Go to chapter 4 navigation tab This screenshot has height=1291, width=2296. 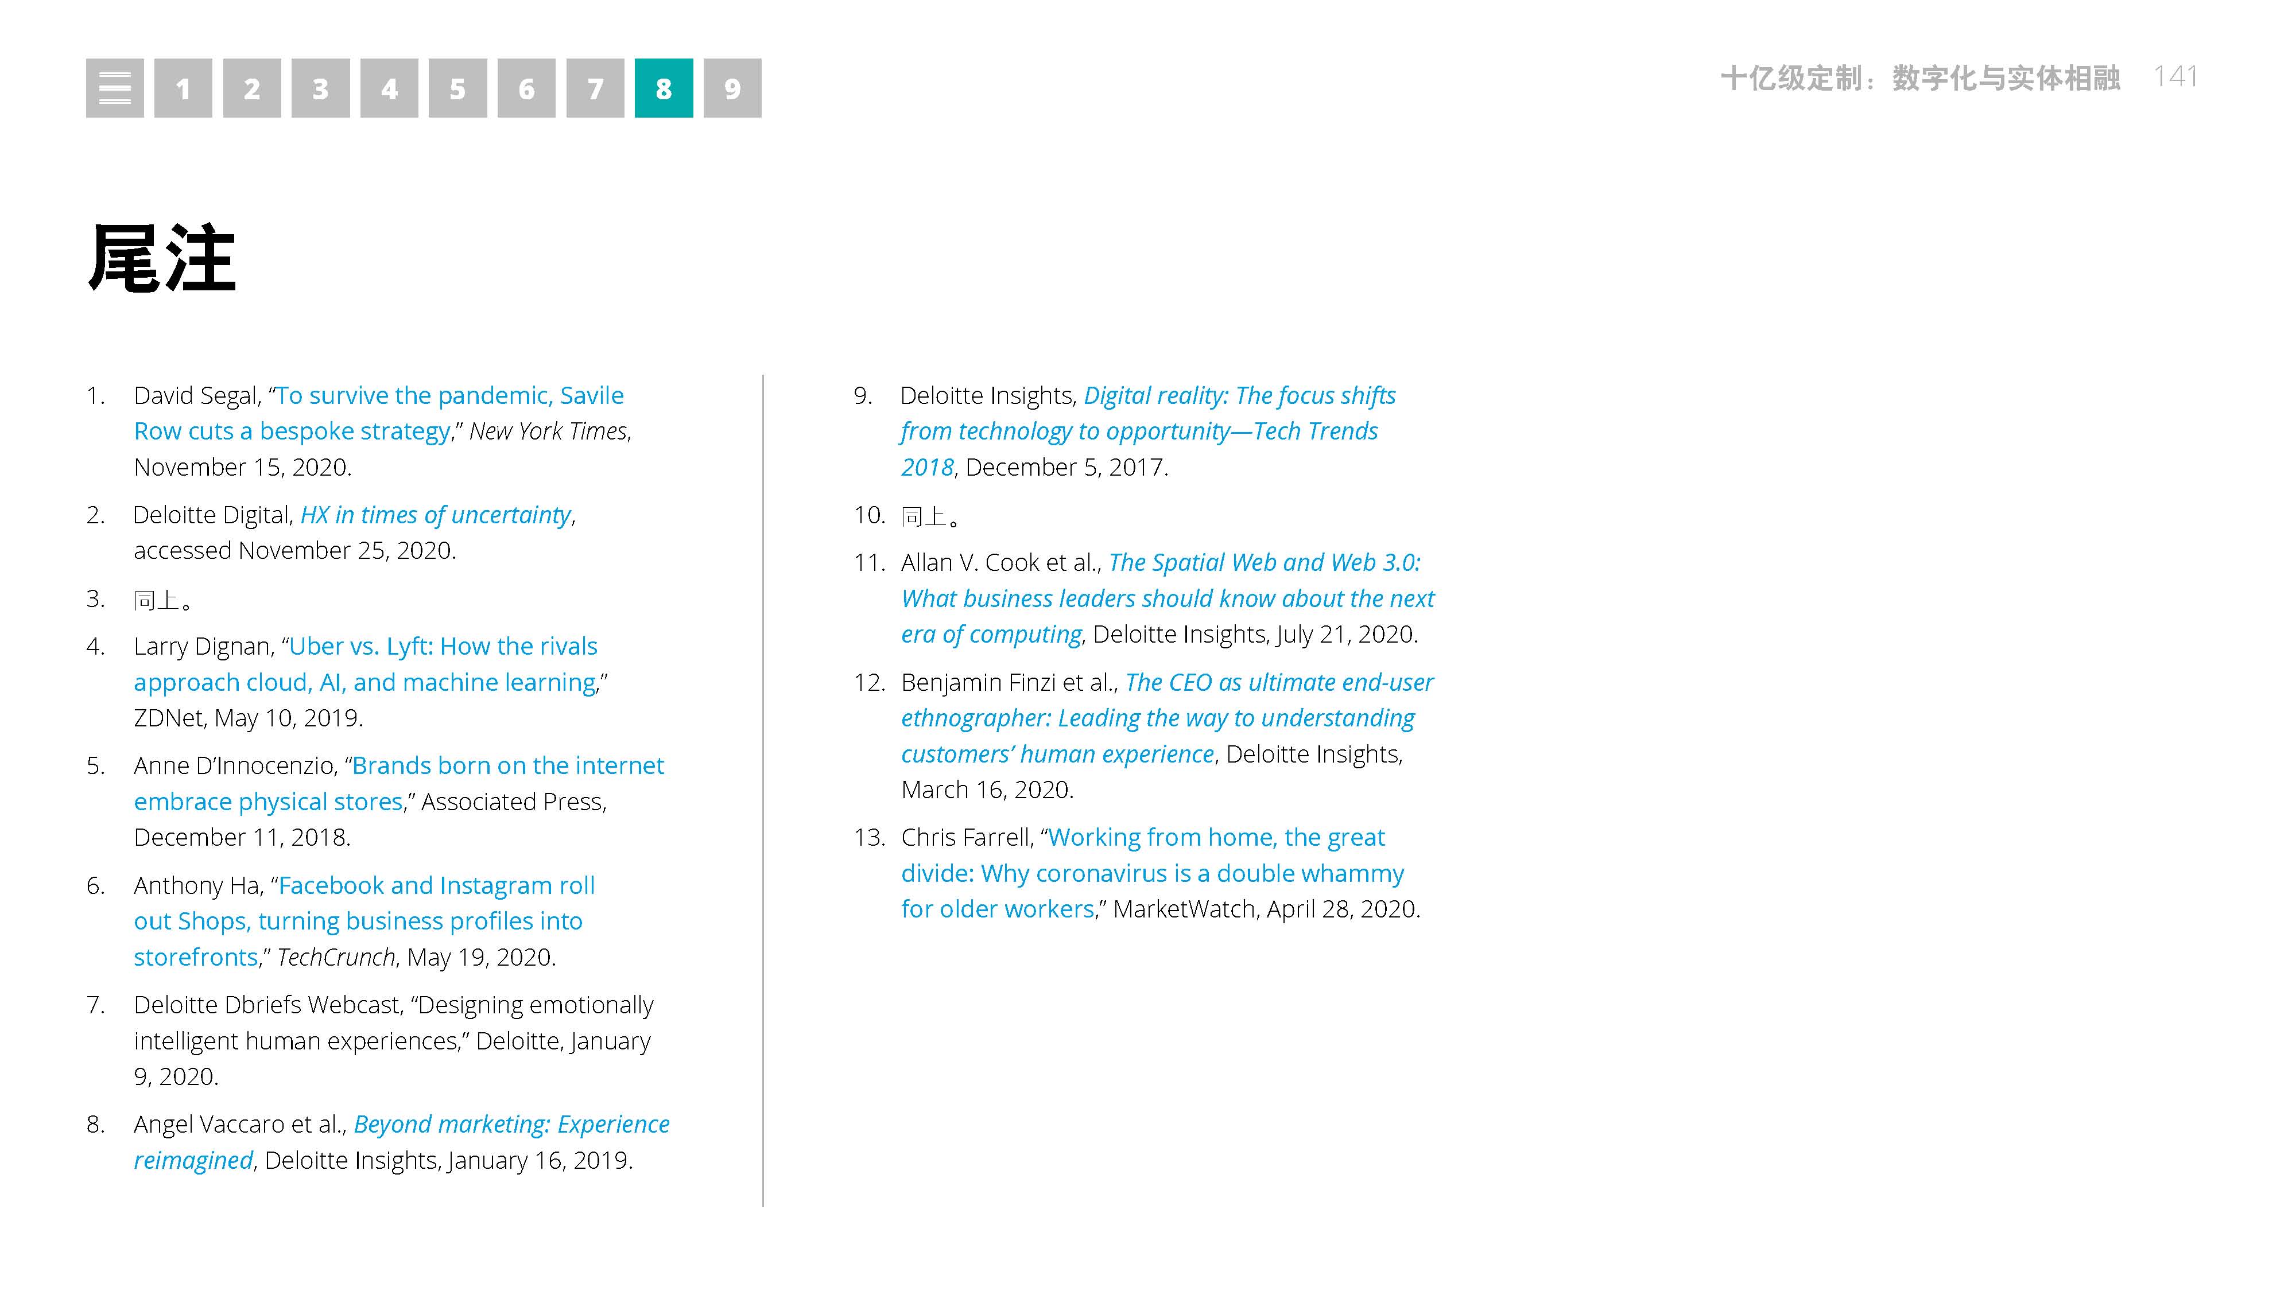click(x=389, y=88)
